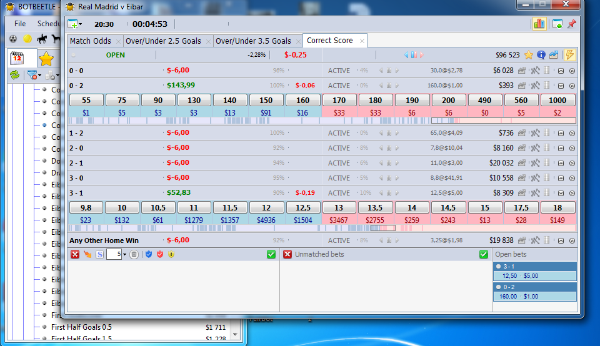The image size is (600, 346).
Task: Collapse the 0 - 2 selection ladder
Action: pos(561,86)
